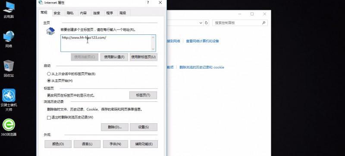
Task: Switch to the 内容 tab
Action: [x=83, y=13]
